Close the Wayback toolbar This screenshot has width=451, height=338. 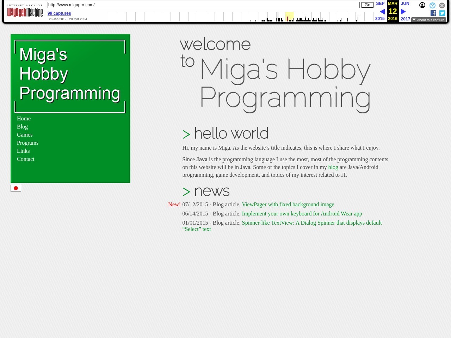tap(442, 6)
